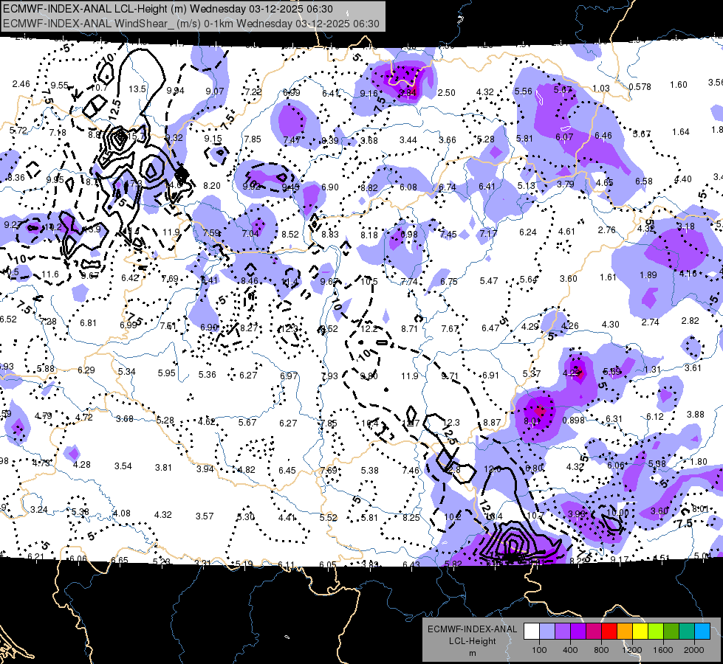Viewport: 723px width, 664px height.
Task: Click the map value 1.03
Action: click(x=601, y=88)
